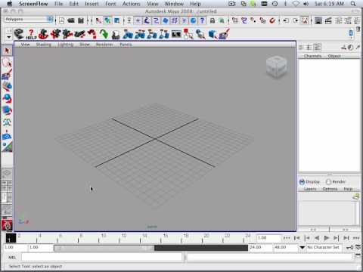Toggle the curves selection mask icon

click(156, 20)
